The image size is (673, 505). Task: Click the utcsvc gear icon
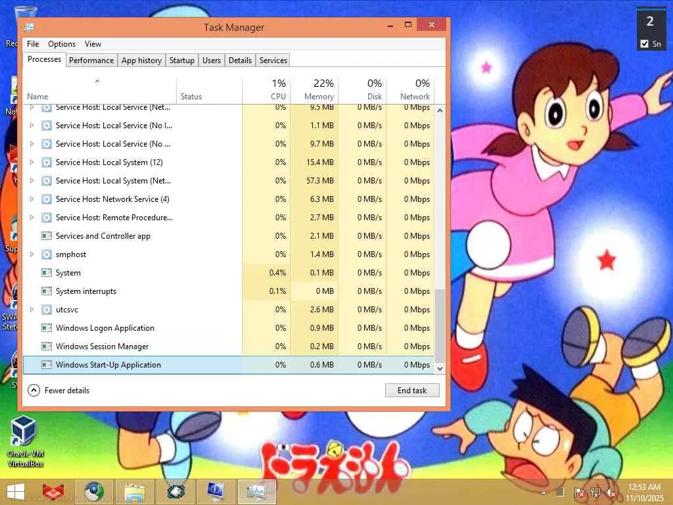pos(47,310)
